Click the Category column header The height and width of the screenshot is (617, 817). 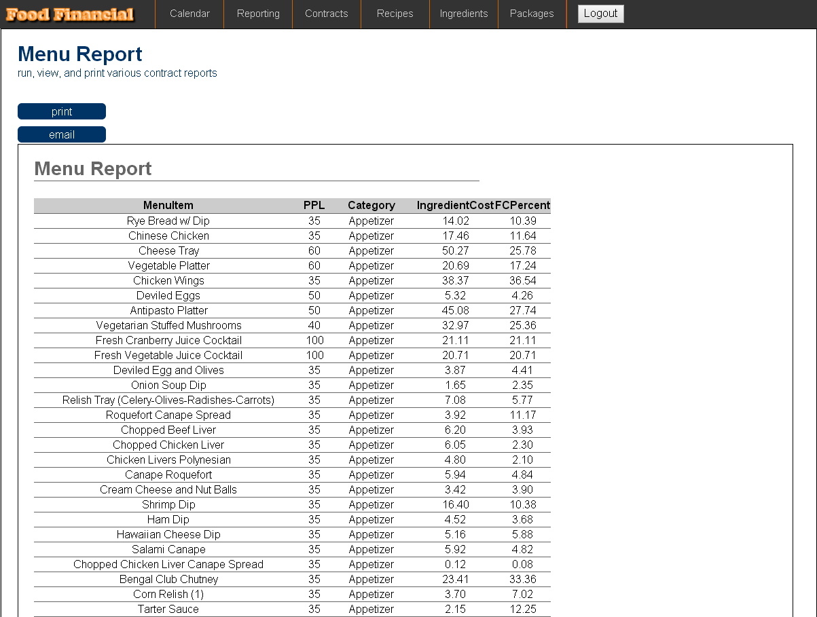(x=371, y=205)
